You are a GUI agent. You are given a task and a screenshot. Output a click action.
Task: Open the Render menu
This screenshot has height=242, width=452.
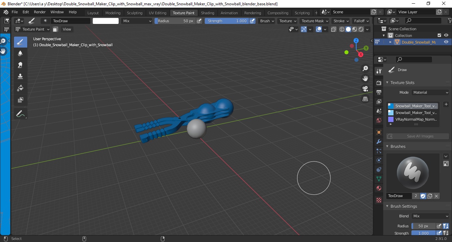click(x=40, y=12)
